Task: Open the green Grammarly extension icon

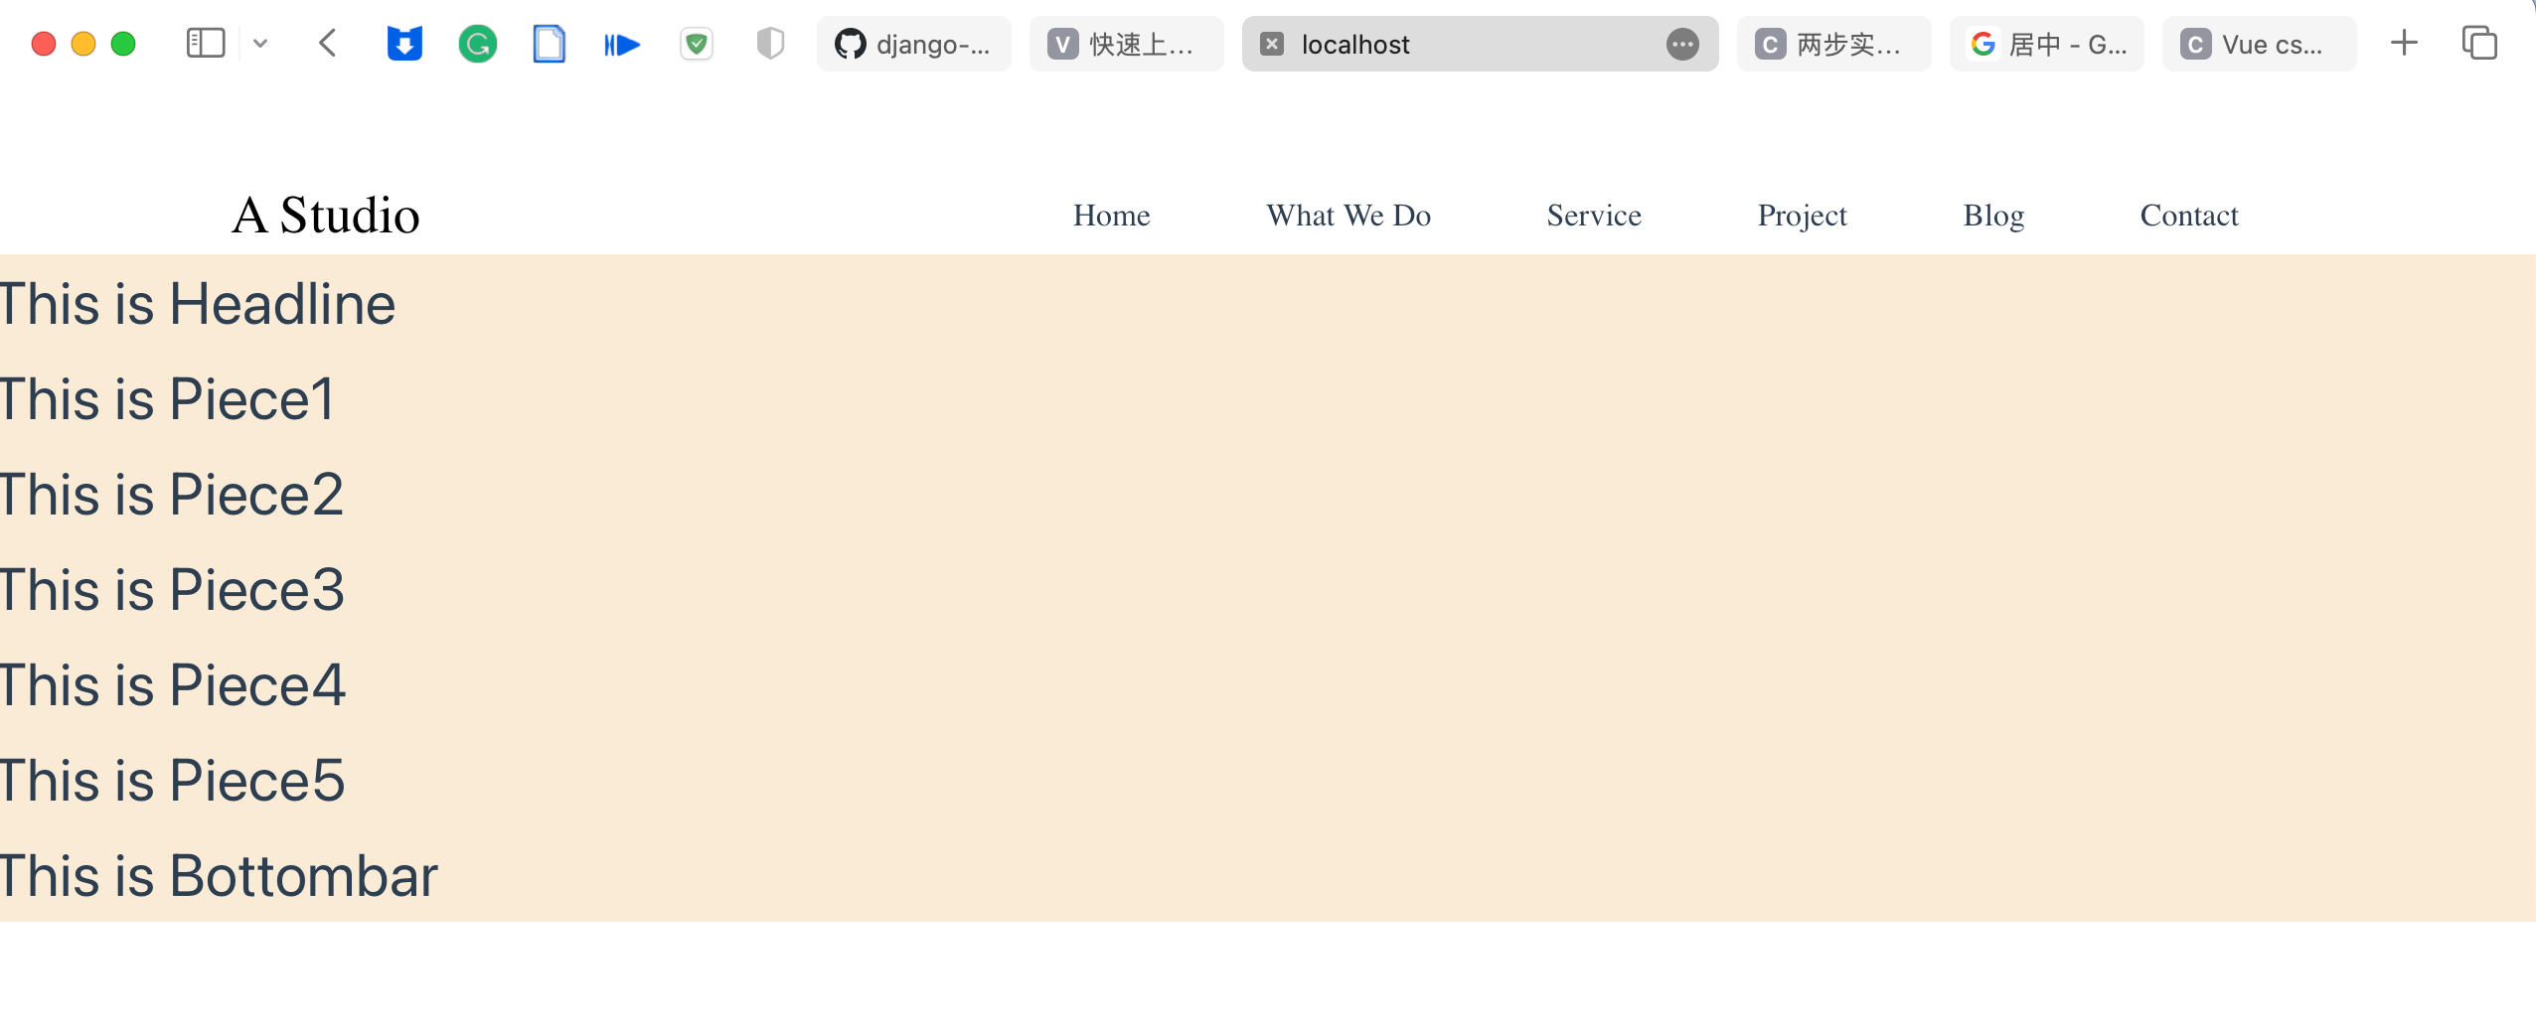Action: [478, 44]
